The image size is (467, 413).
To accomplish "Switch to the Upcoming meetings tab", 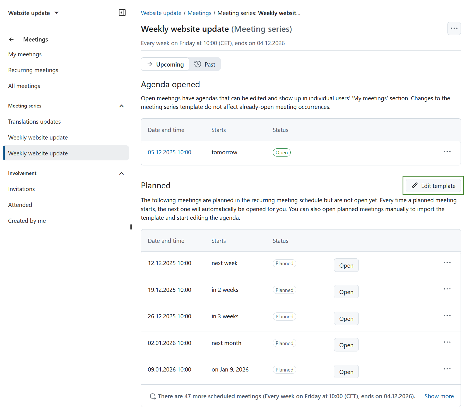I will tap(165, 64).
